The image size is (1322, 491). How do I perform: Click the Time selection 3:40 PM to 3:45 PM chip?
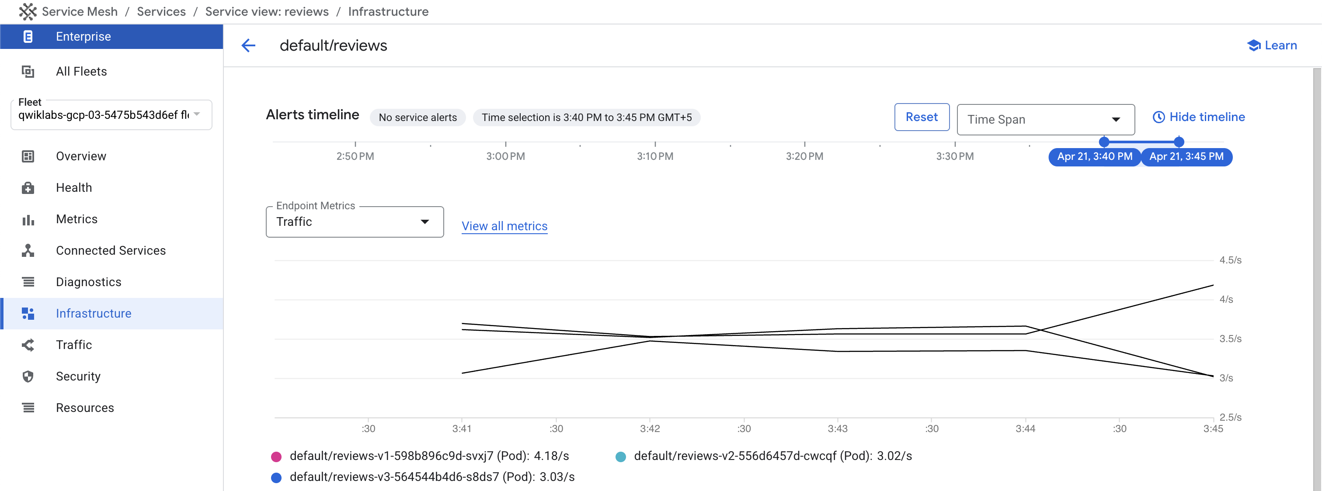[587, 118]
